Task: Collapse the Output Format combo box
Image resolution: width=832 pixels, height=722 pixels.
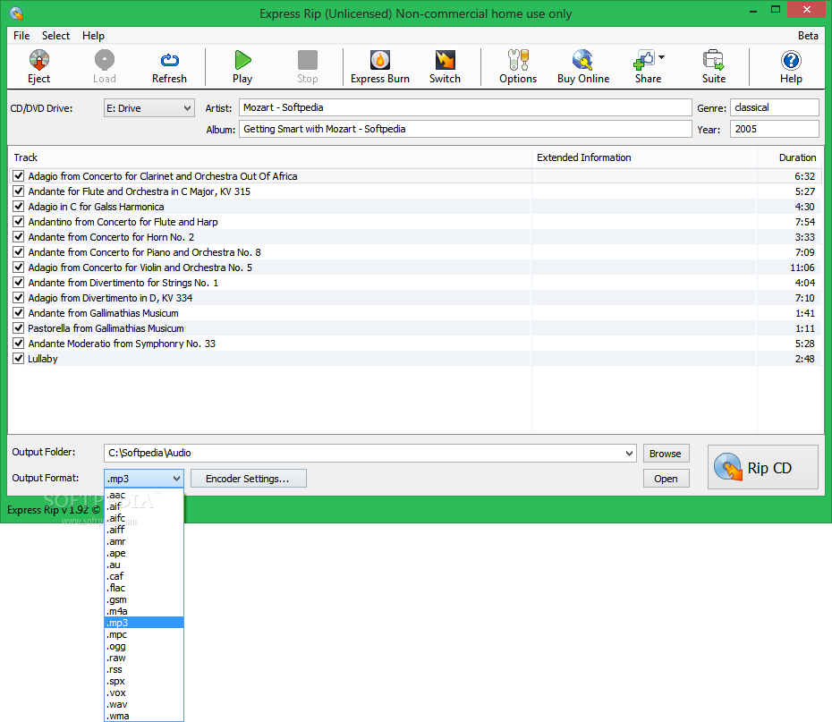Action: tap(144, 479)
